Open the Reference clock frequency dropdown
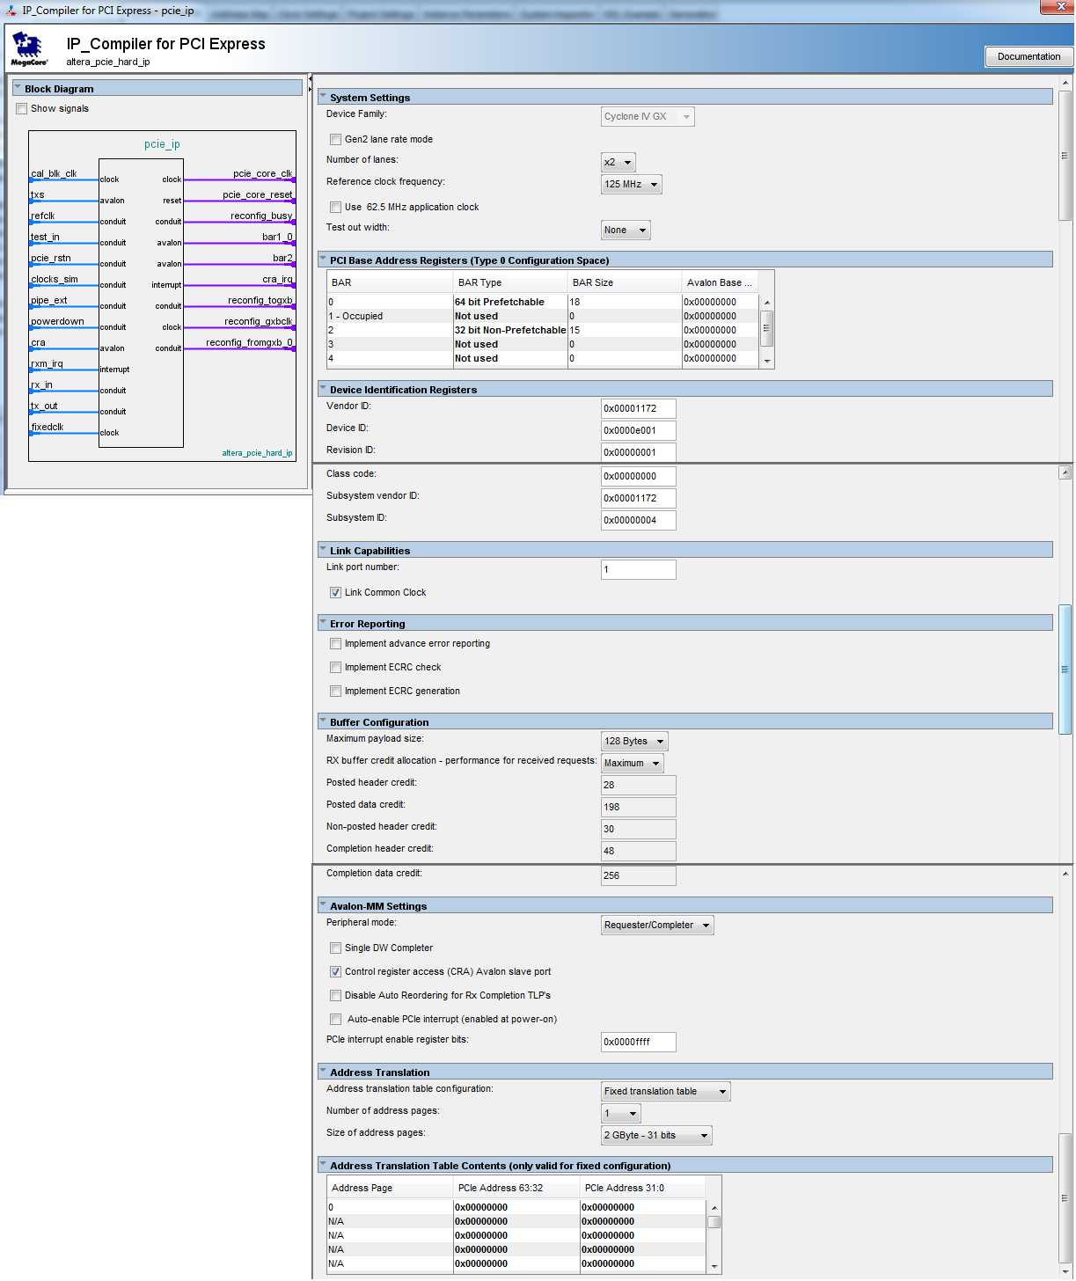Viewport: 1076px width, 1281px height. [x=631, y=185]
